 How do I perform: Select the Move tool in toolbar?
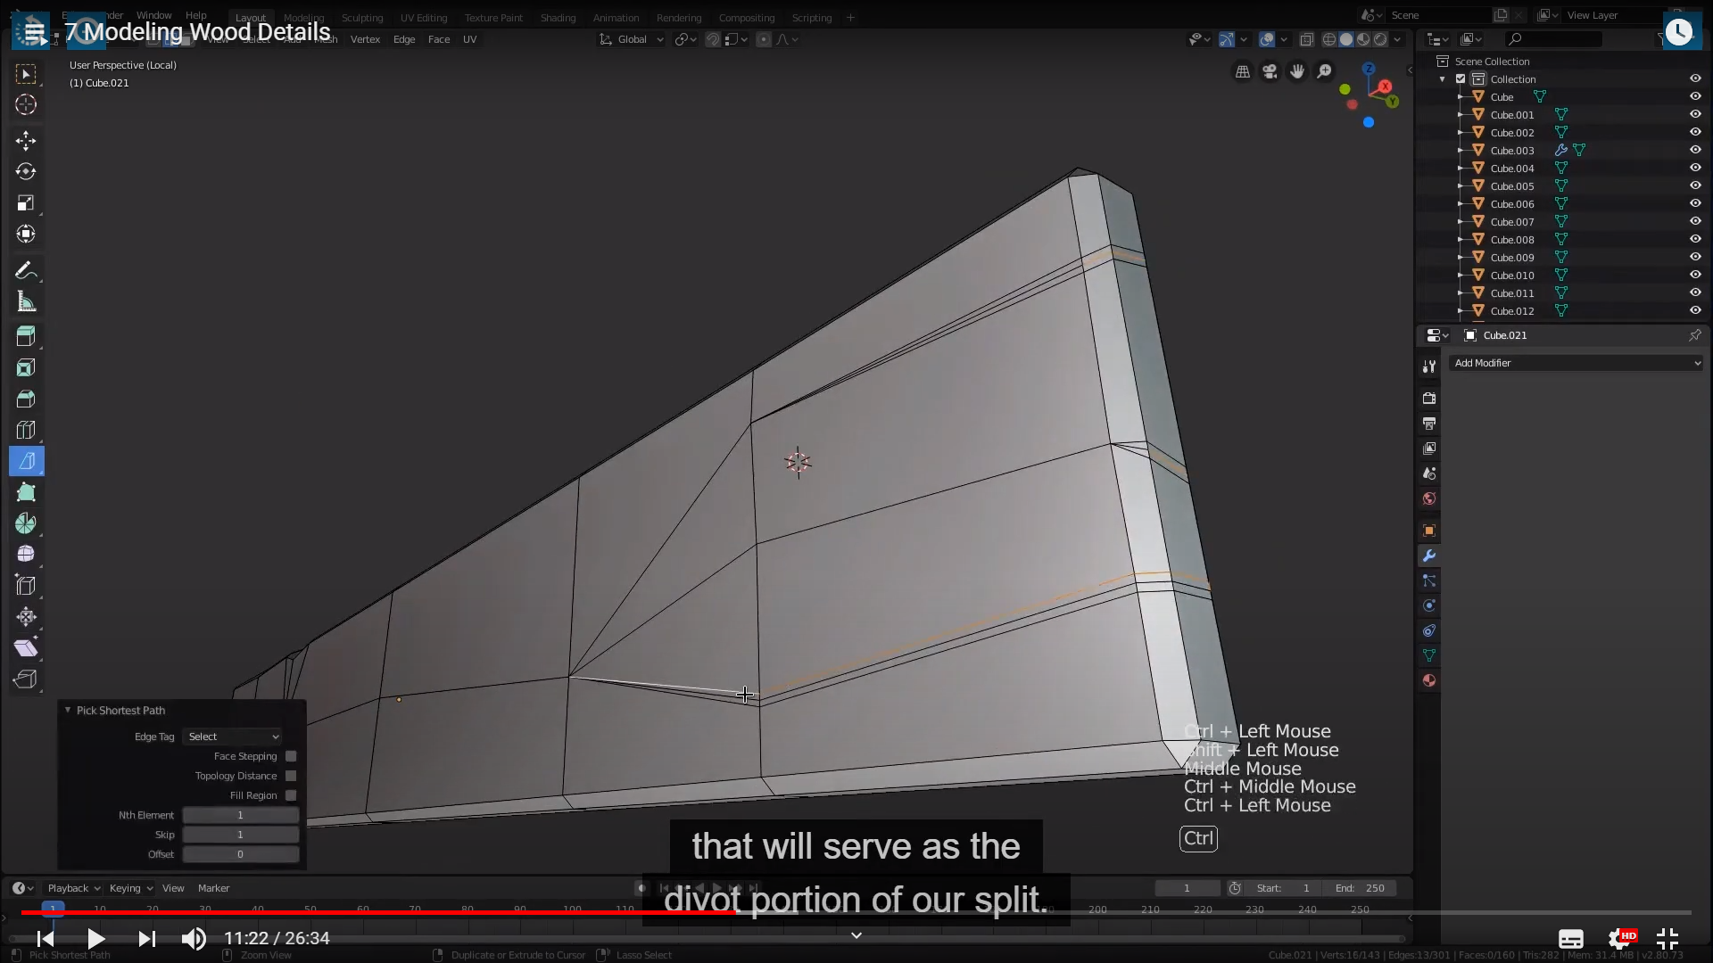click(x=26, y=141)
